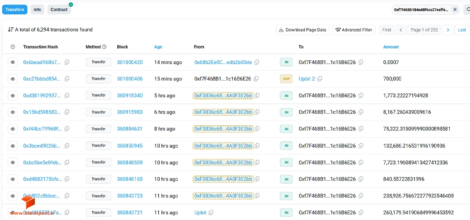Image resolution: width=470 pixels, height=220 pixels.
Task: Toggle eye preview for transaction 0x3bced9026b
Action: [13, 146]
